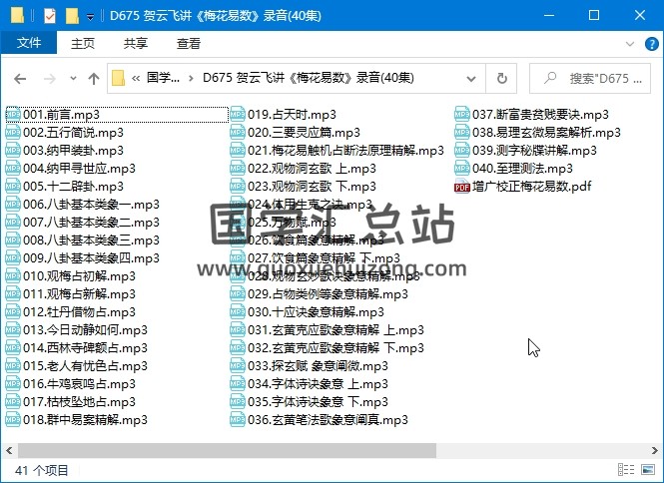
Task: Click the PDF icon of 增广校正梅花易数.pdf
Action: pyautogui.click(x=462, y=187)
